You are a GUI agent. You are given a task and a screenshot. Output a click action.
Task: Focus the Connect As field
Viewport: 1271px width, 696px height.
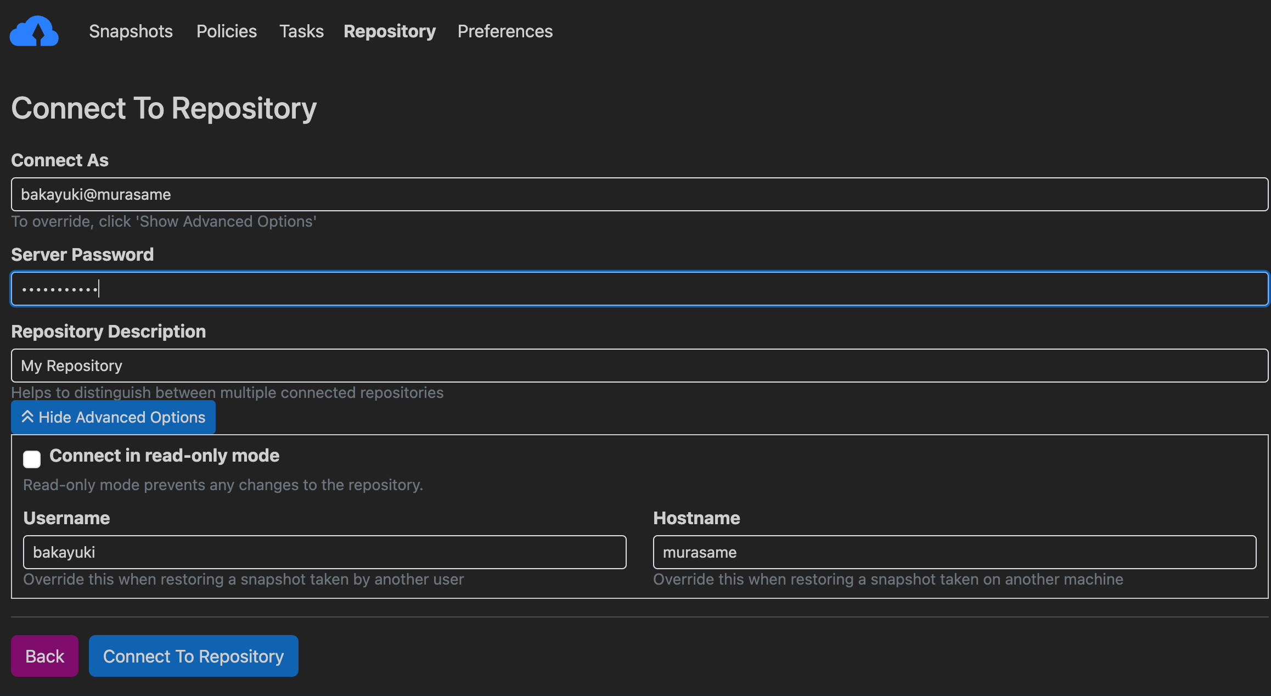point(639,194)
